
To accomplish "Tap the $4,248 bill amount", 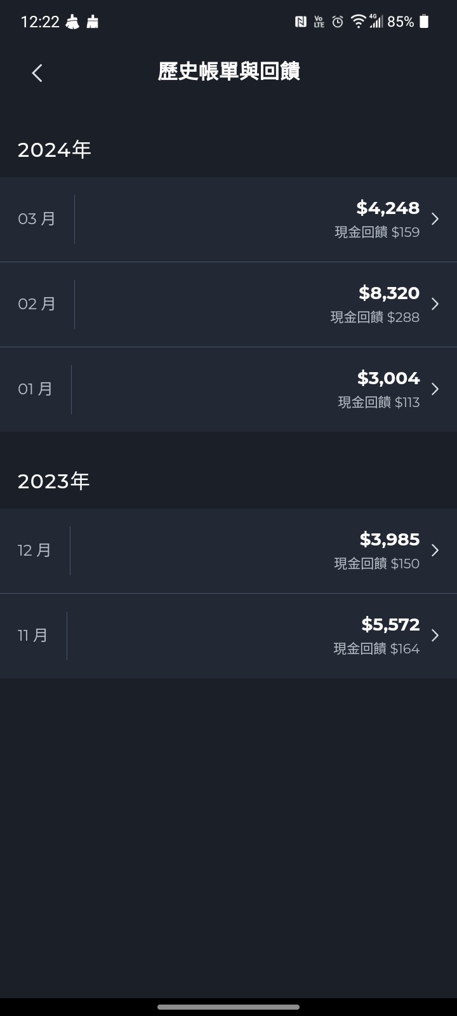I will point(388,208).
